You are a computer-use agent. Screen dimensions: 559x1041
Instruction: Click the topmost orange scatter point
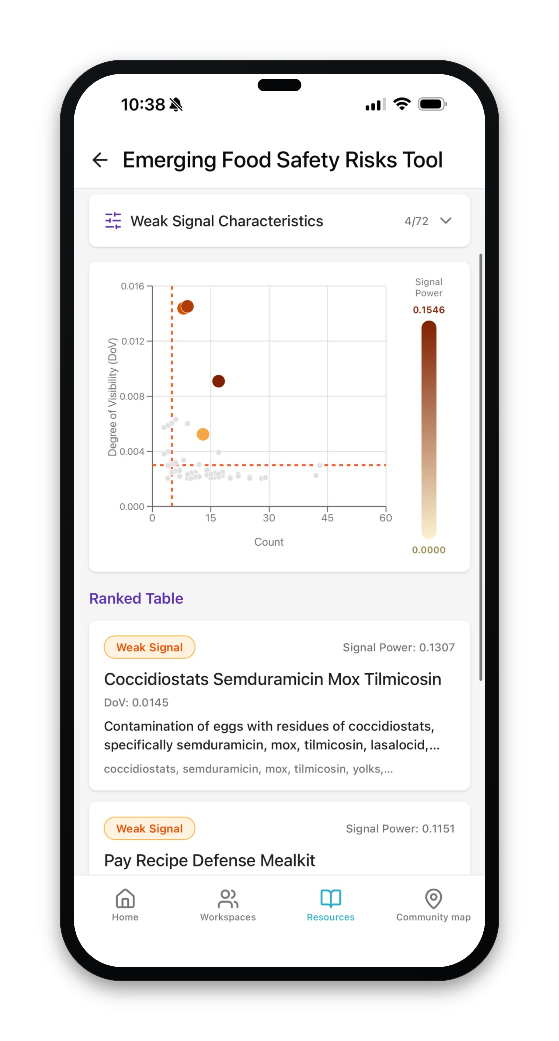[x=187, y=306]
